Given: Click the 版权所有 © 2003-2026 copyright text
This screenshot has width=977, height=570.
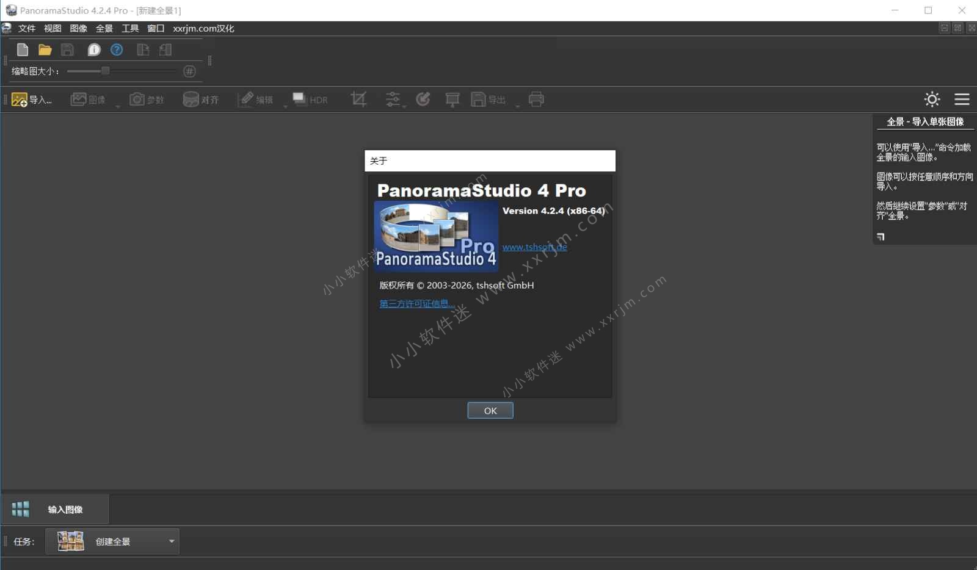Looking at the screenshot, I should point(457,285).
